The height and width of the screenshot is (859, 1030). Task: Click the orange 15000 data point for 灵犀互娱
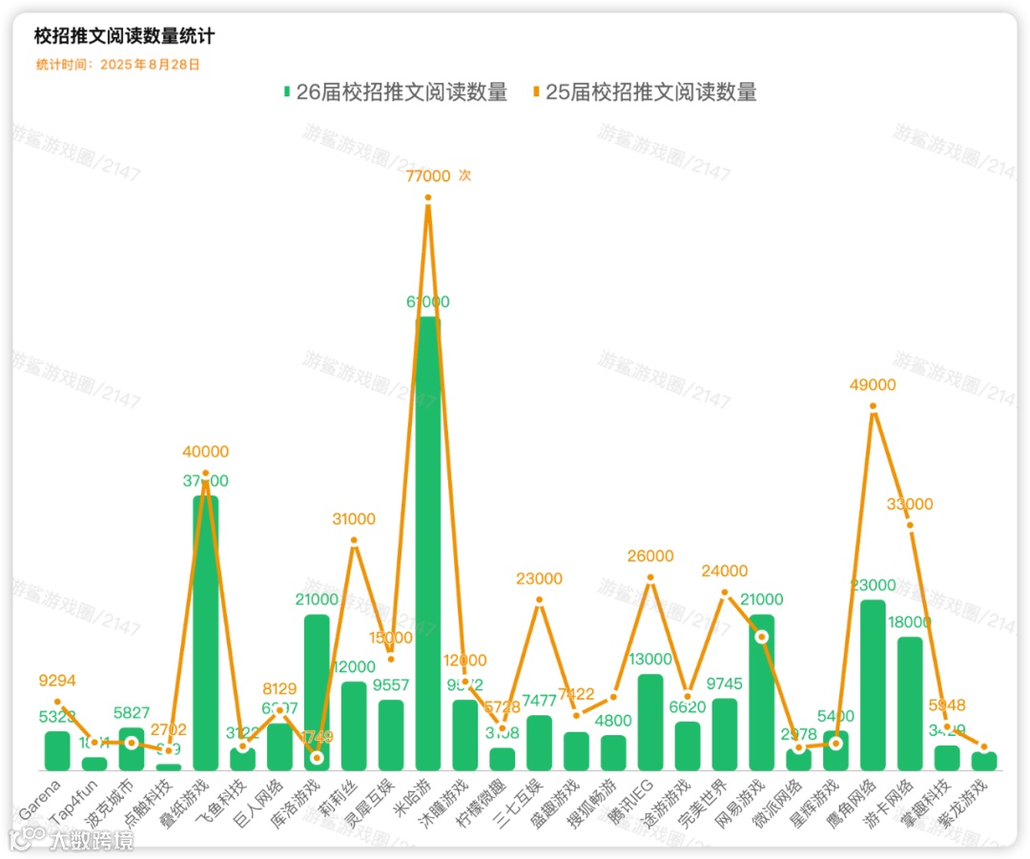391,659
